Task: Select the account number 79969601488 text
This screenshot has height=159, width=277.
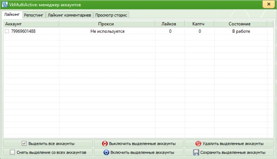Action: pyautogui.click(x=23, y=31)
